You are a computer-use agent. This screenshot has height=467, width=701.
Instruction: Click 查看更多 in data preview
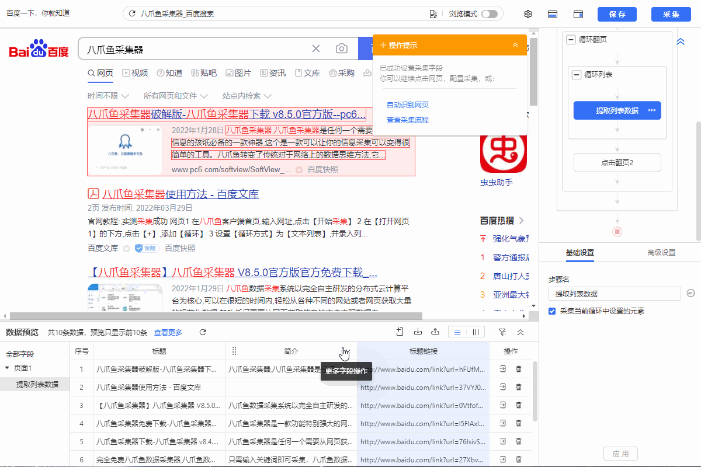(168, 332)
